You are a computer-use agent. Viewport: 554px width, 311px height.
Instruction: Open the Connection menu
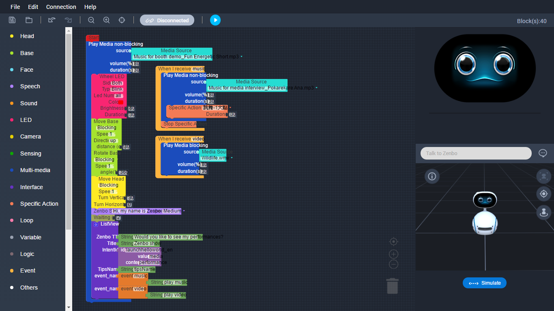point(61,7)
